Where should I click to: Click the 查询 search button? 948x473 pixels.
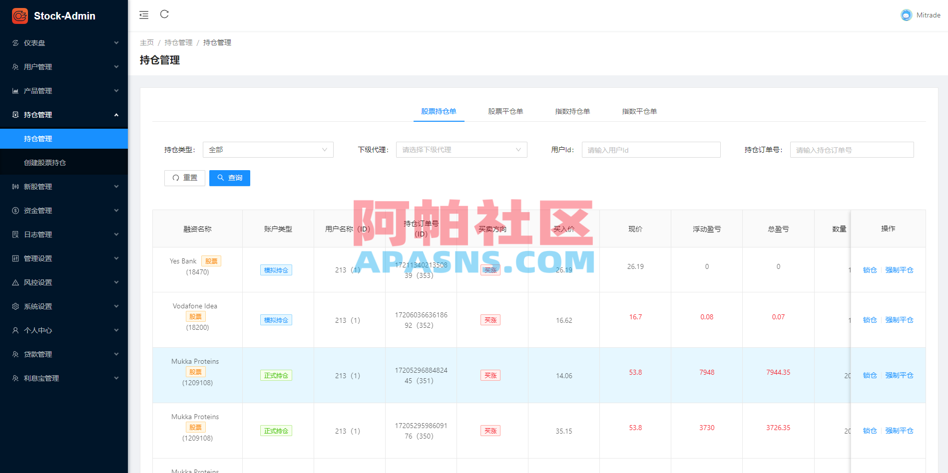tap(229, 178)
